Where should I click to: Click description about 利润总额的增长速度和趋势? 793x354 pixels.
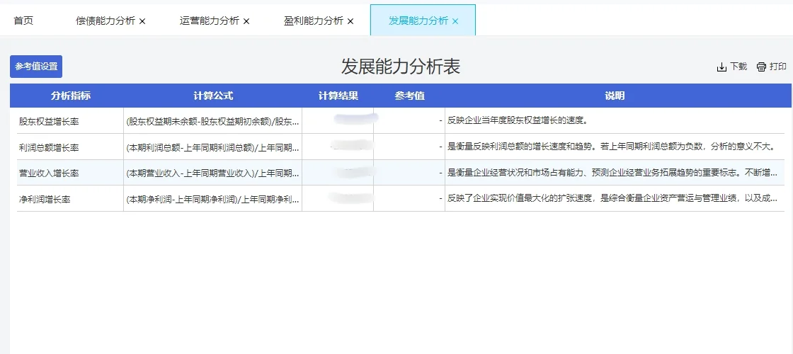tap(611, 147)
